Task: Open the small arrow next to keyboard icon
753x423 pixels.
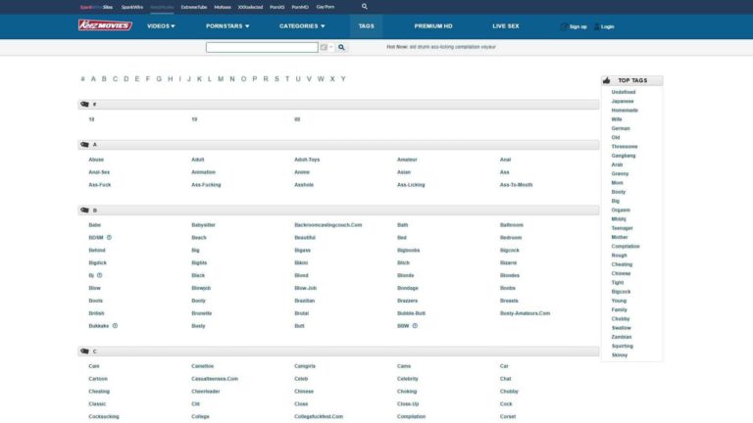Action: (x=329, y=47)
